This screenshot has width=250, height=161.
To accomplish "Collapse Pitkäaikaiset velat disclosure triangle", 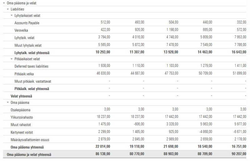I will click(x=12, y=59).
